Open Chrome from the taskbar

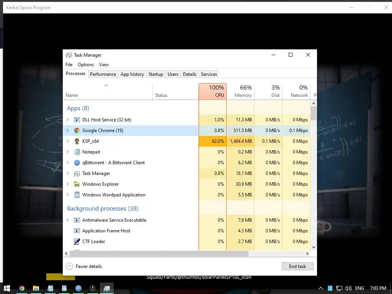pos(22,288)
